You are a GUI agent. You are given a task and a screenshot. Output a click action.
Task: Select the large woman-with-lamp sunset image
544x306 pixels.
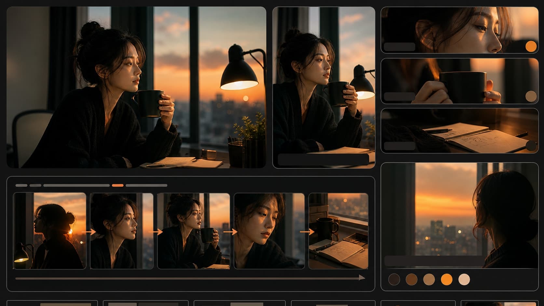coord(136,87)
